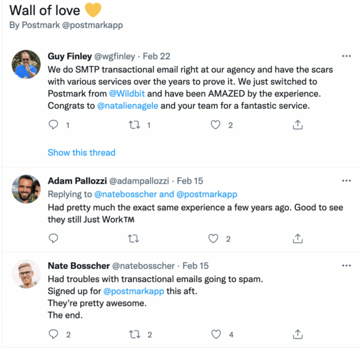This screenshot has height=348, width=361.
Task: Like Nate Bosscher's tweet
Action: 216,334
